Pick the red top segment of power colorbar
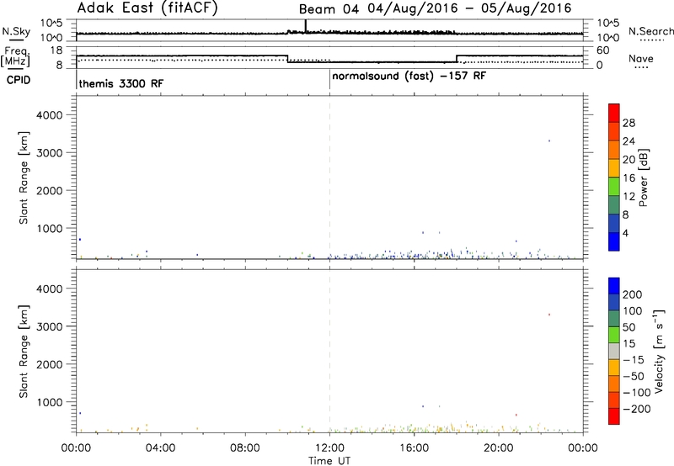Viewport: 674px width, 466px height. tap(614, 113)
